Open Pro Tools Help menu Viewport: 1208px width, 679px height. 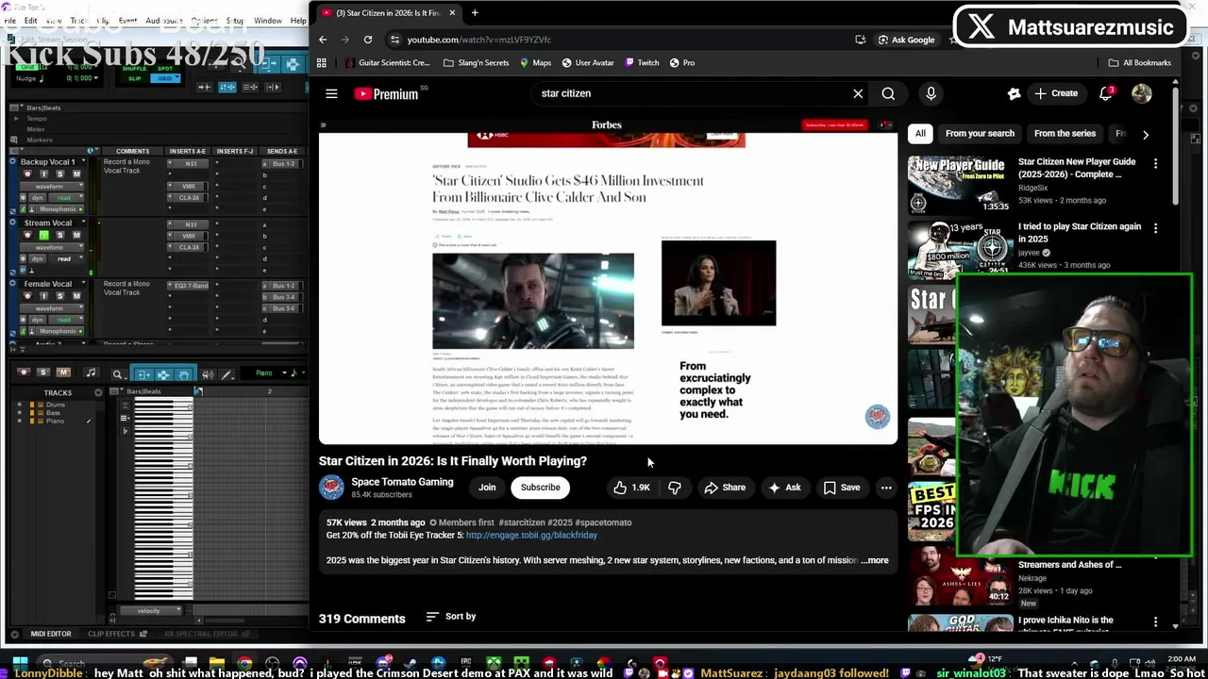(298, 21)
